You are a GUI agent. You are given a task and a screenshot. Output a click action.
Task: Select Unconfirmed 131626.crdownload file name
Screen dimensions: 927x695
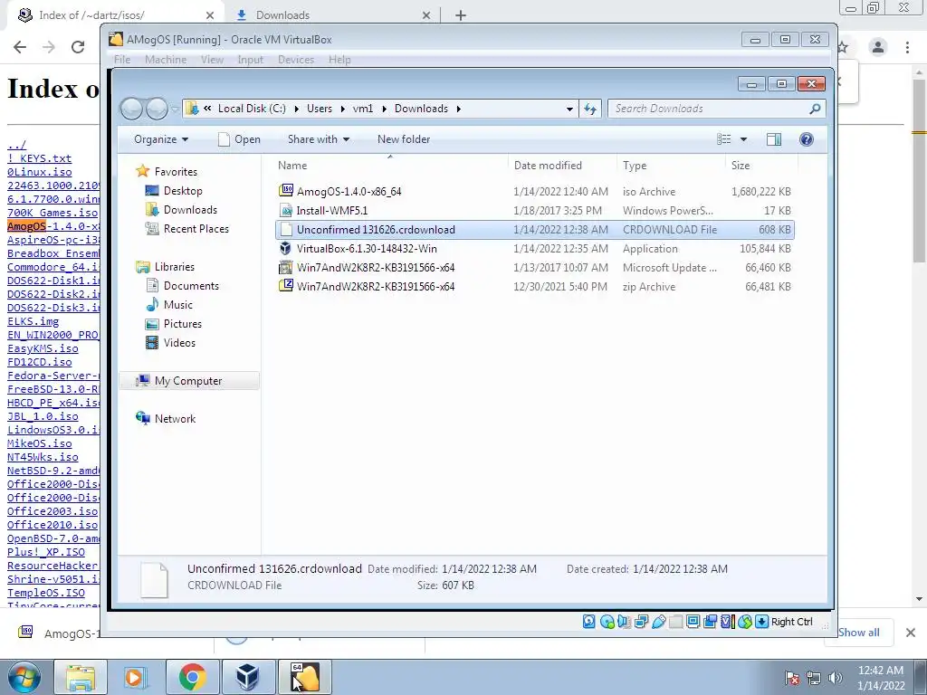click(x=376, y=229)
